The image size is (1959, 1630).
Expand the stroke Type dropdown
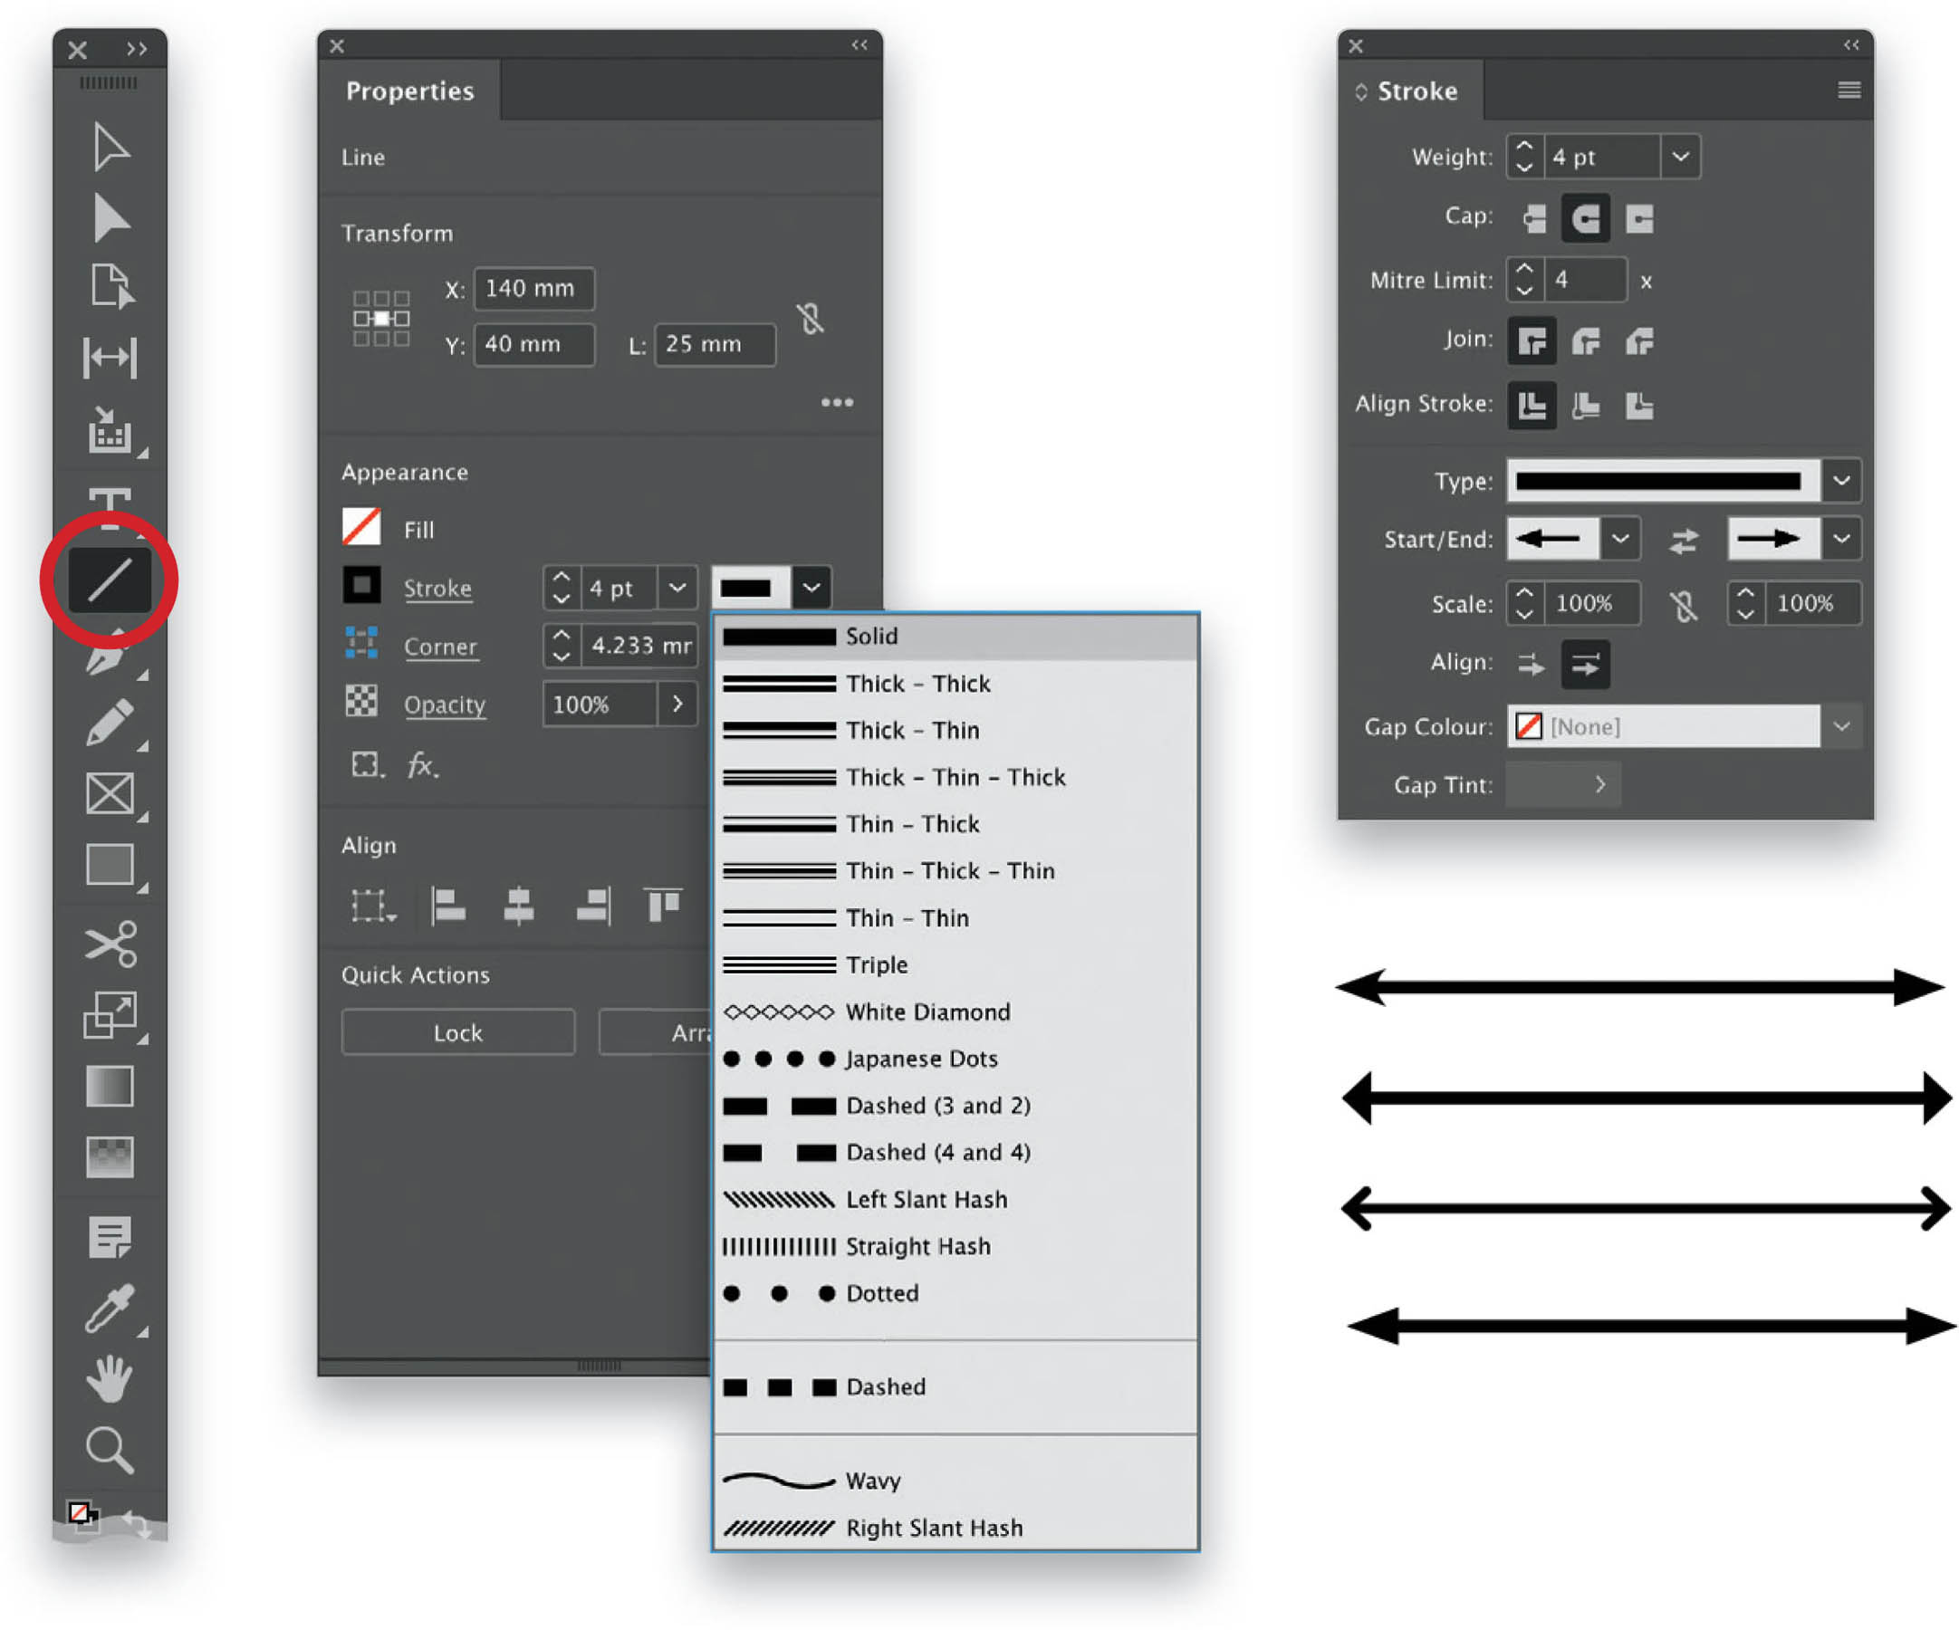[1840, 481]
